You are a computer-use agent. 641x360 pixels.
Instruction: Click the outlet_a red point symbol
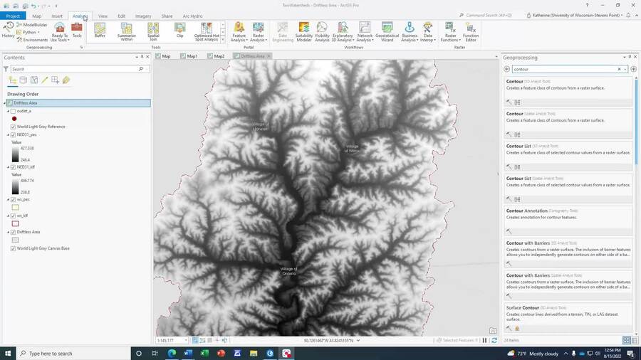pyautogui.click(x=14, y=119)
